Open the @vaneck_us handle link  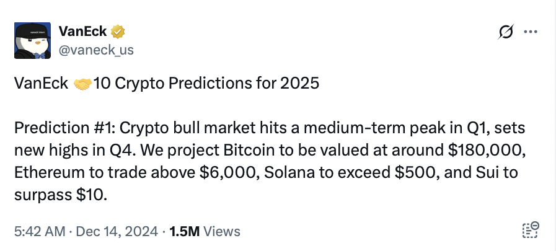tap(95, 50)
